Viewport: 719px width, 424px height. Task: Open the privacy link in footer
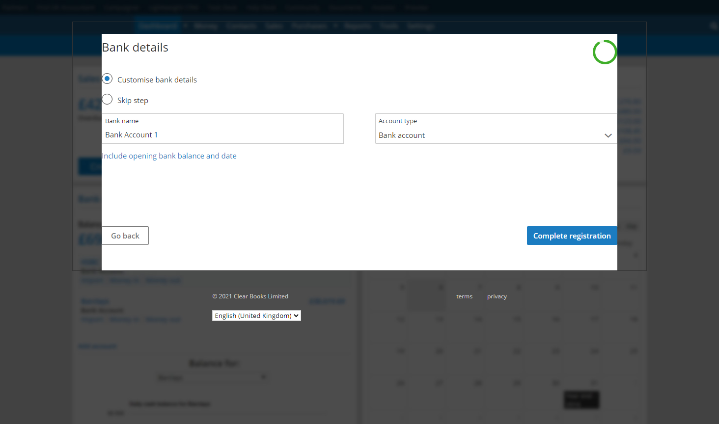[497, 296]
